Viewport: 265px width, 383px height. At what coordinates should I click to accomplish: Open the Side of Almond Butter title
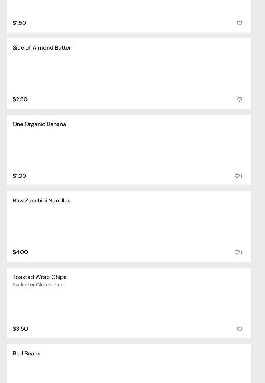tap(42, 48)
